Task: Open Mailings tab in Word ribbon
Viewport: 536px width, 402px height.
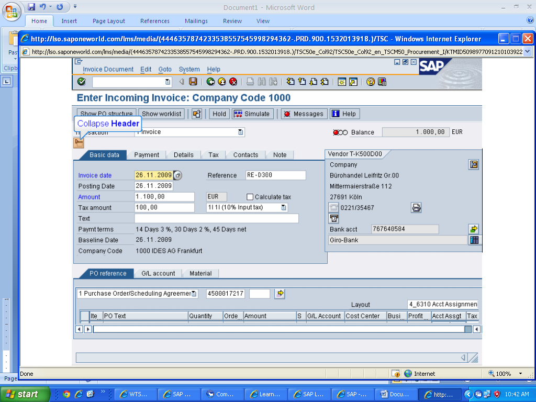Action: [x=196, y=21]
